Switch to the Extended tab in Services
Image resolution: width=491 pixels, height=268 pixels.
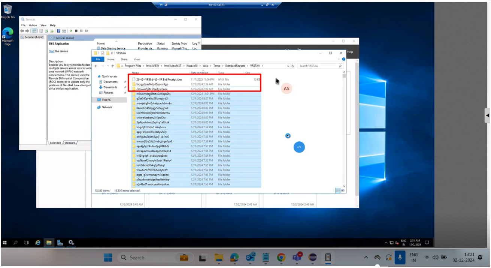point(55,143)
